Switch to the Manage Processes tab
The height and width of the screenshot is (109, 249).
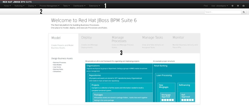pos(124,43)
